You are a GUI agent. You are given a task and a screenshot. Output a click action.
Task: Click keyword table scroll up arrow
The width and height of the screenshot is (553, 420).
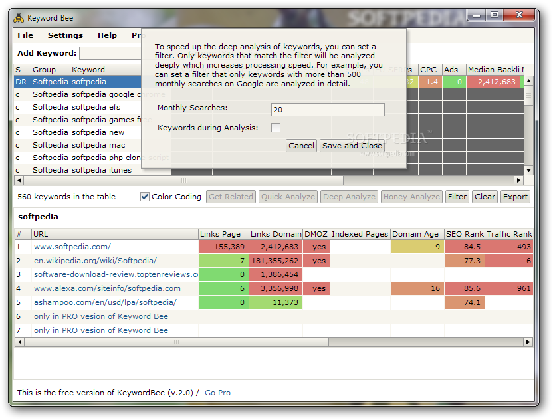tap(528, 81)
